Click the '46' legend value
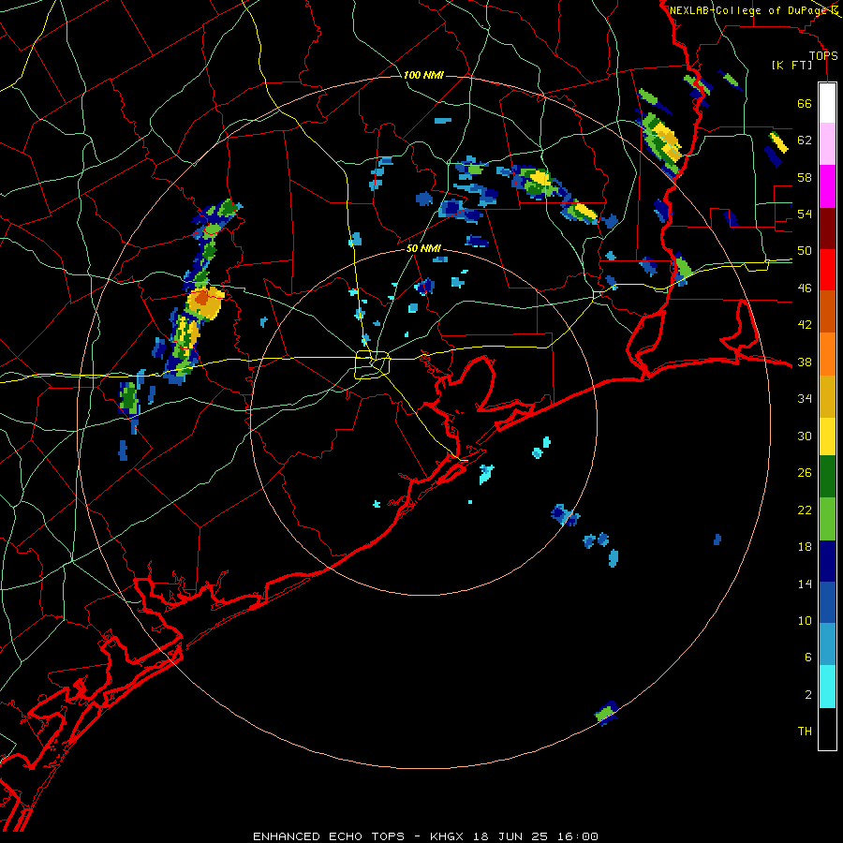 click(805, 288)
